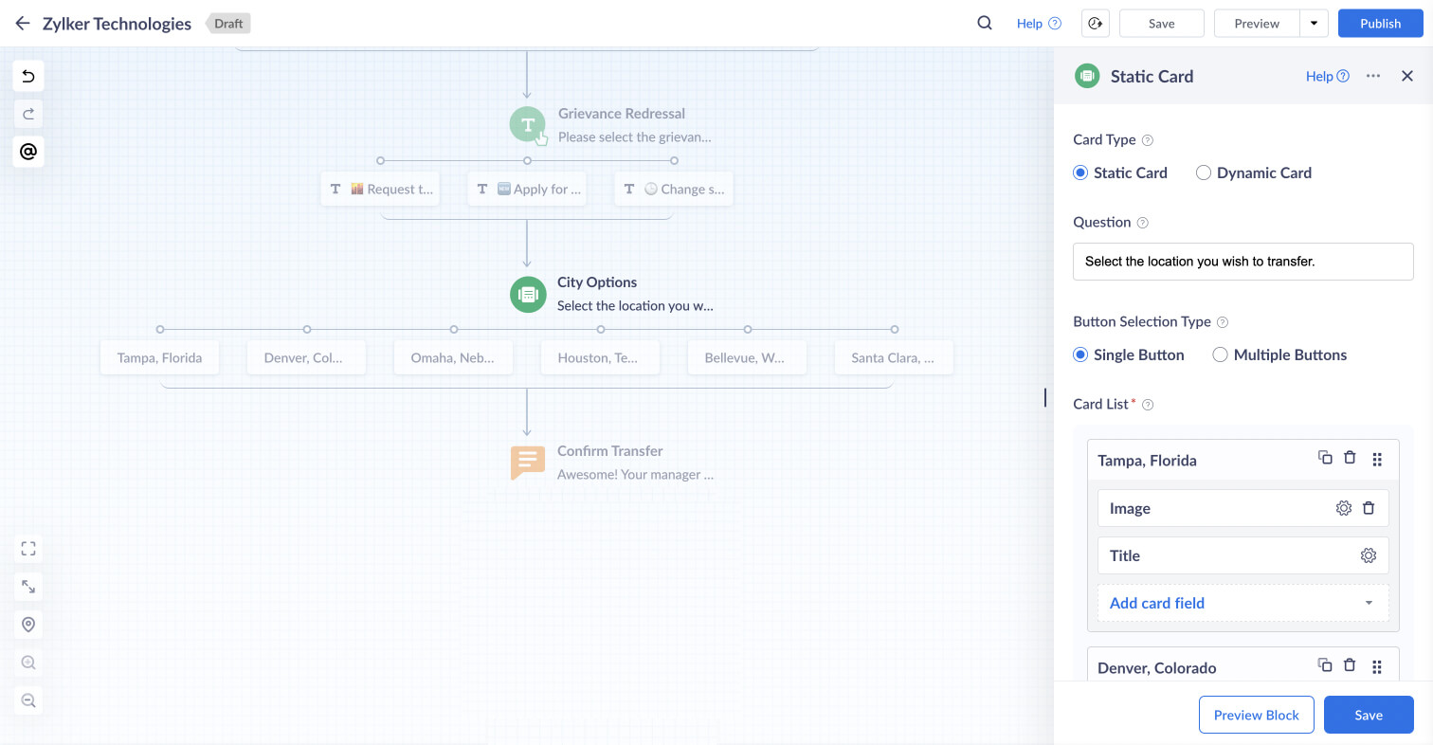
Task: Select the Bellevue, W... option on canvas
Action: pos(748,357)
